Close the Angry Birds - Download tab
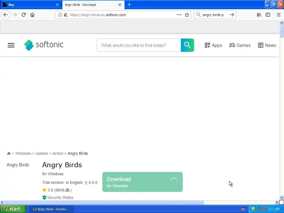284x213 pixels. [120, 5]
